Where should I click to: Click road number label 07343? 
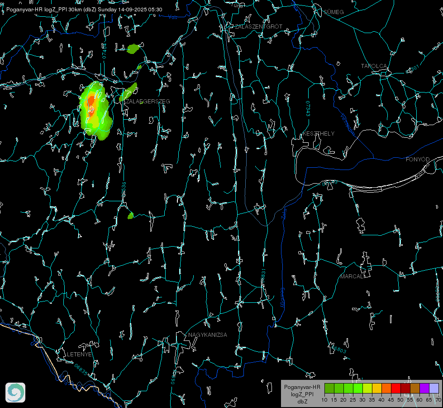308,108
